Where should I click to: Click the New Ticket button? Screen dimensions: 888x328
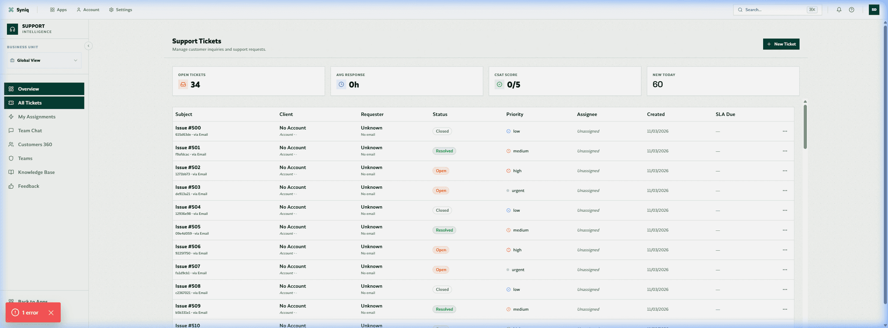point(781,44)
